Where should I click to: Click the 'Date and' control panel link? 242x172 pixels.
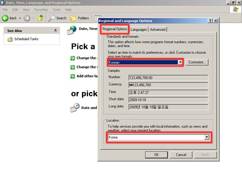(x=89, y=107)
